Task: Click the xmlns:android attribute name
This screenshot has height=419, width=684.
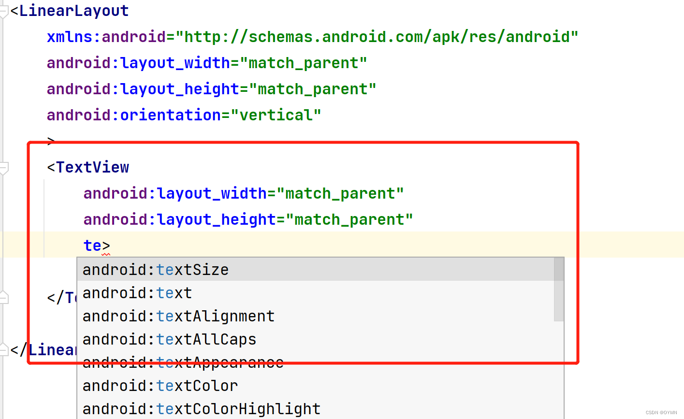Action: 106,37
